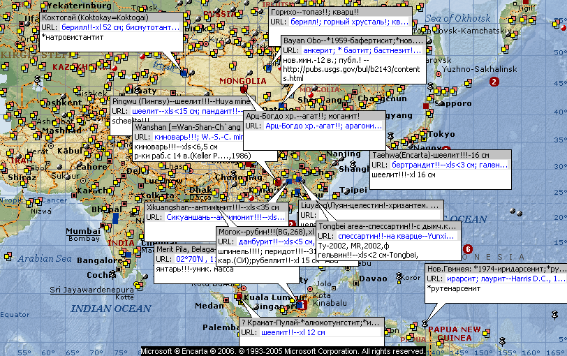Click pushpin at Нов.Гвинея balloon tip
The height and width of the screenshot is (356, 567).
point(425,323)
